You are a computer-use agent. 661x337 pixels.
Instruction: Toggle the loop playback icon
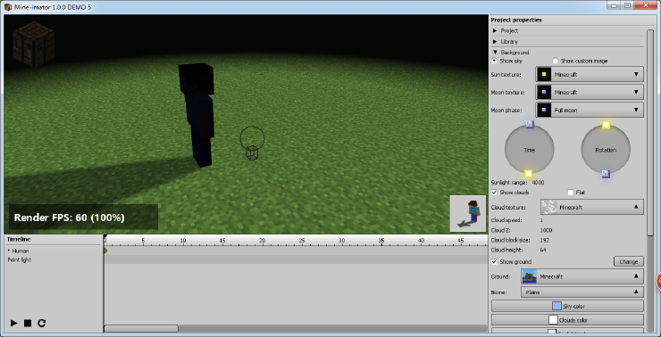pos(41,323)
